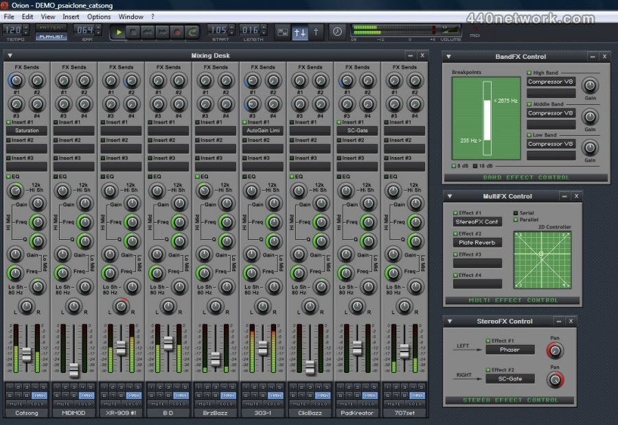Mute the XR-909 #1 channel
The image size is (618, 425).
[111, 404]
